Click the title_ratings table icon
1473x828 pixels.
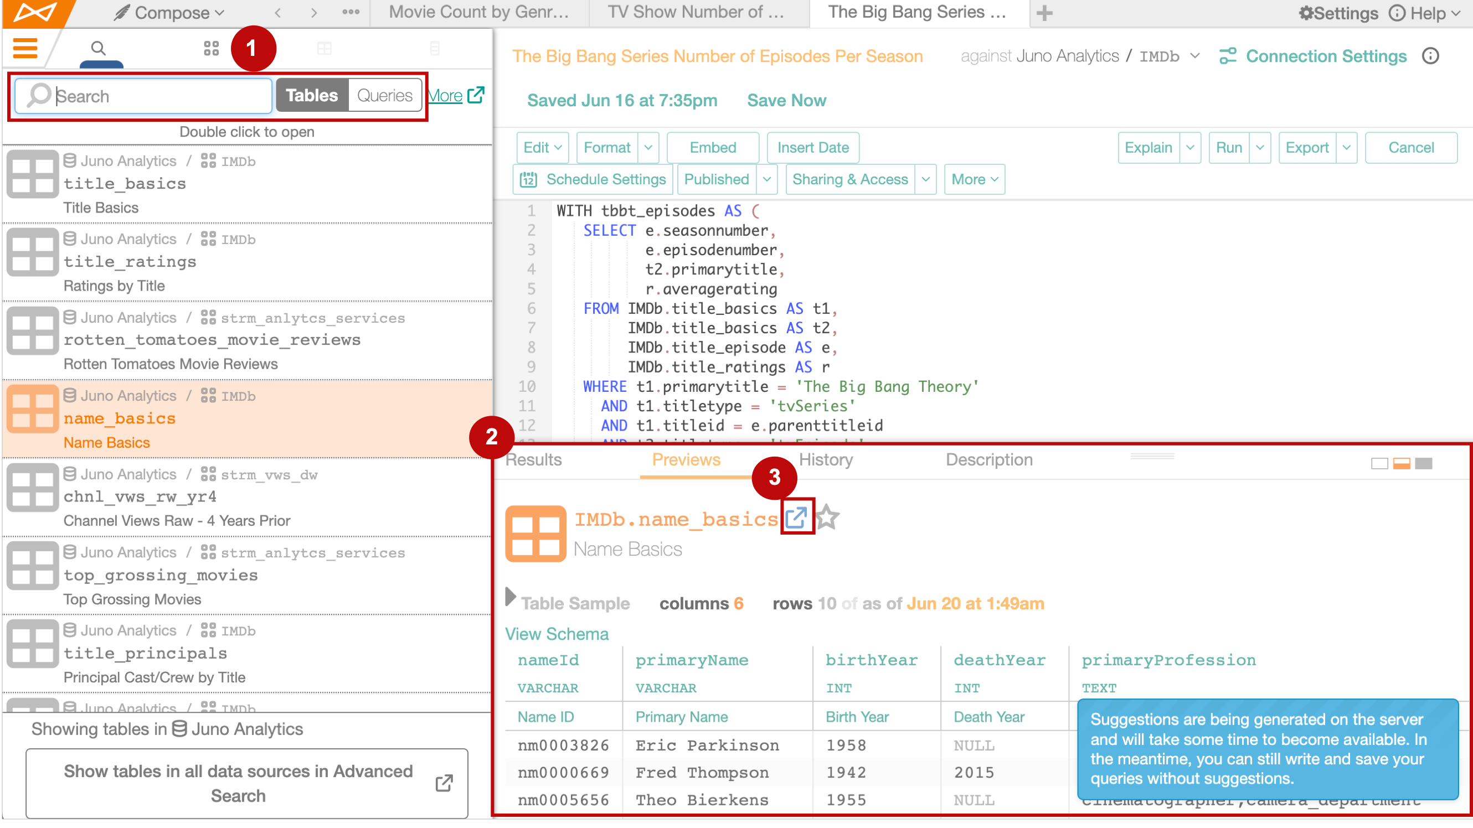click(32, 253)
